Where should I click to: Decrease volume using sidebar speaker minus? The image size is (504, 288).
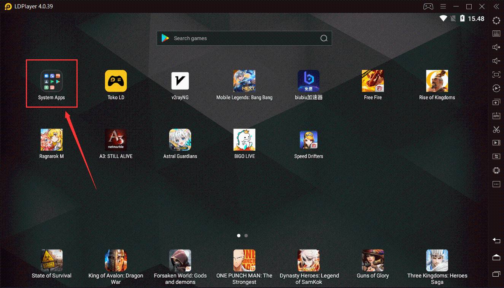pyautogui.click(x=496, y=61)
